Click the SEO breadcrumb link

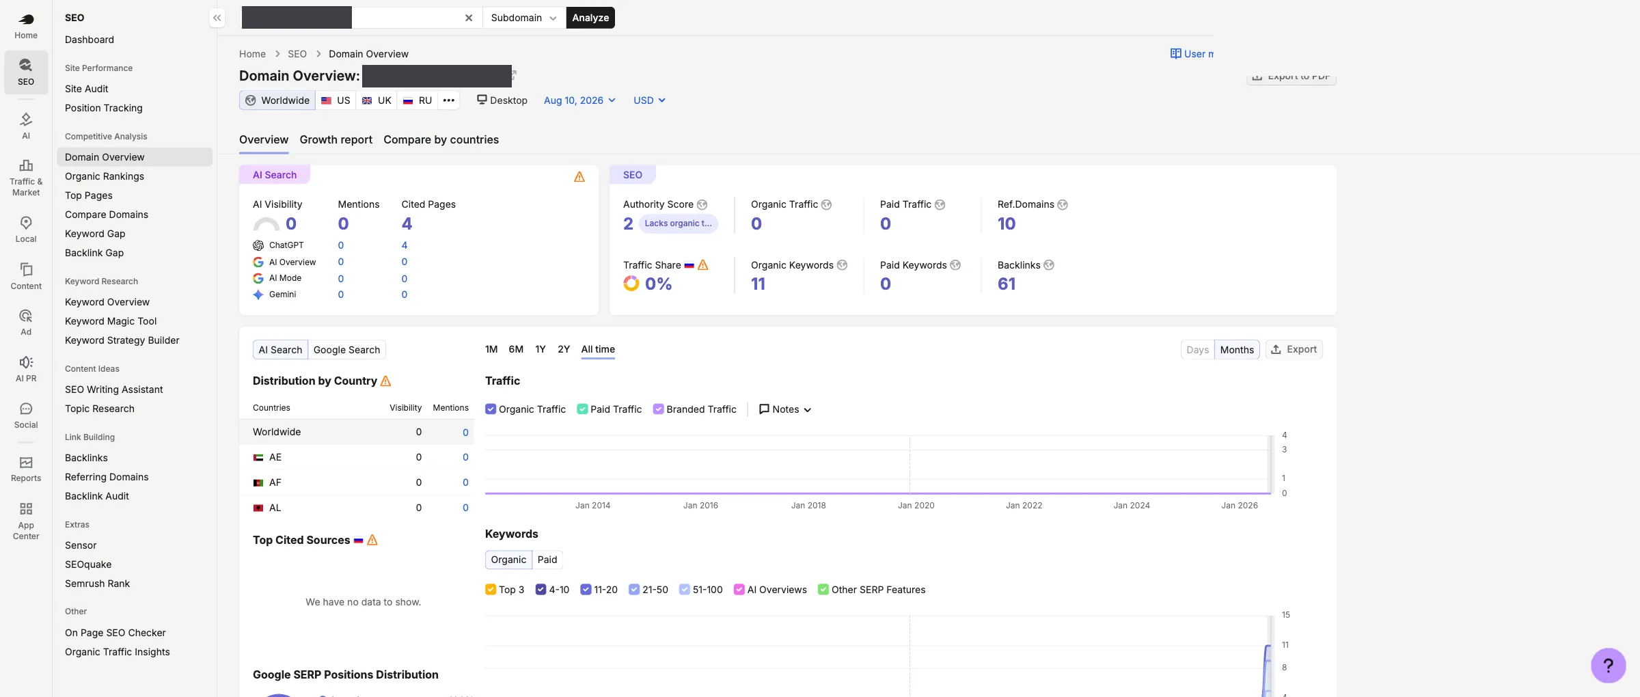297,54
